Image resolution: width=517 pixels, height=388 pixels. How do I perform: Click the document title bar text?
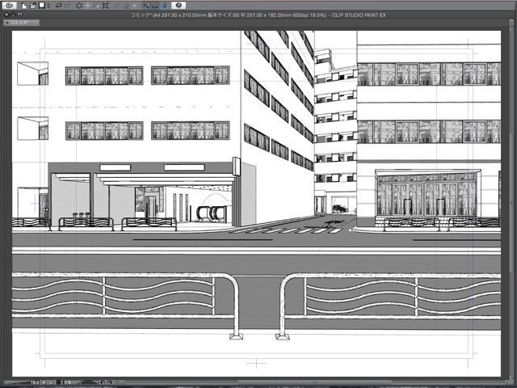tap(258, 15)
